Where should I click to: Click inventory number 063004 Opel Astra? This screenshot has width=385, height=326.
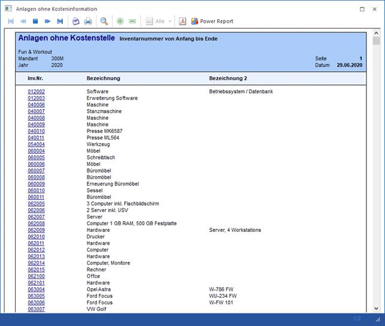pyautogui.click(x=36, y=289)
